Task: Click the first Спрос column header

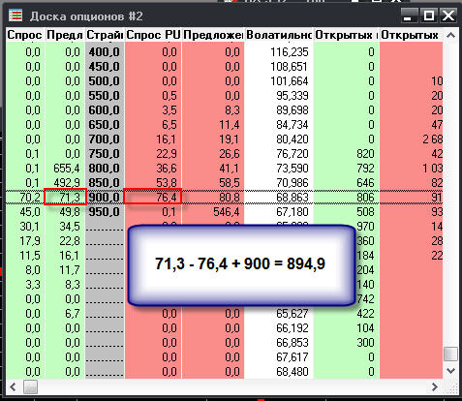Action: click(25, 35)
